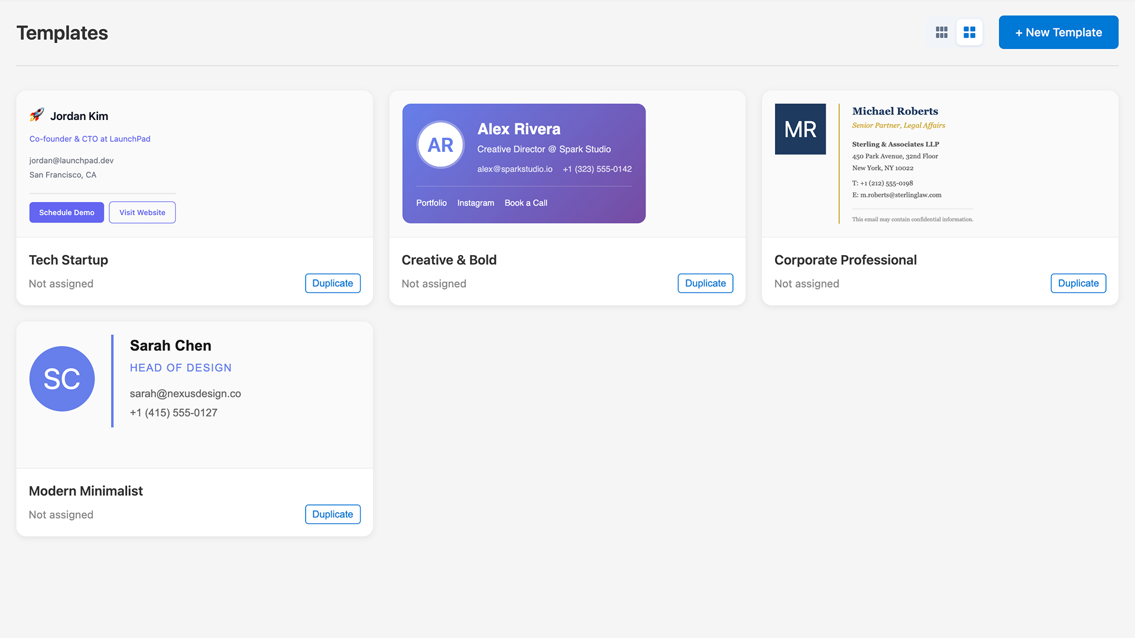1135x638 pixels.
Task: Duplicate the Creative & Bold template
Action: click(705, 284)
